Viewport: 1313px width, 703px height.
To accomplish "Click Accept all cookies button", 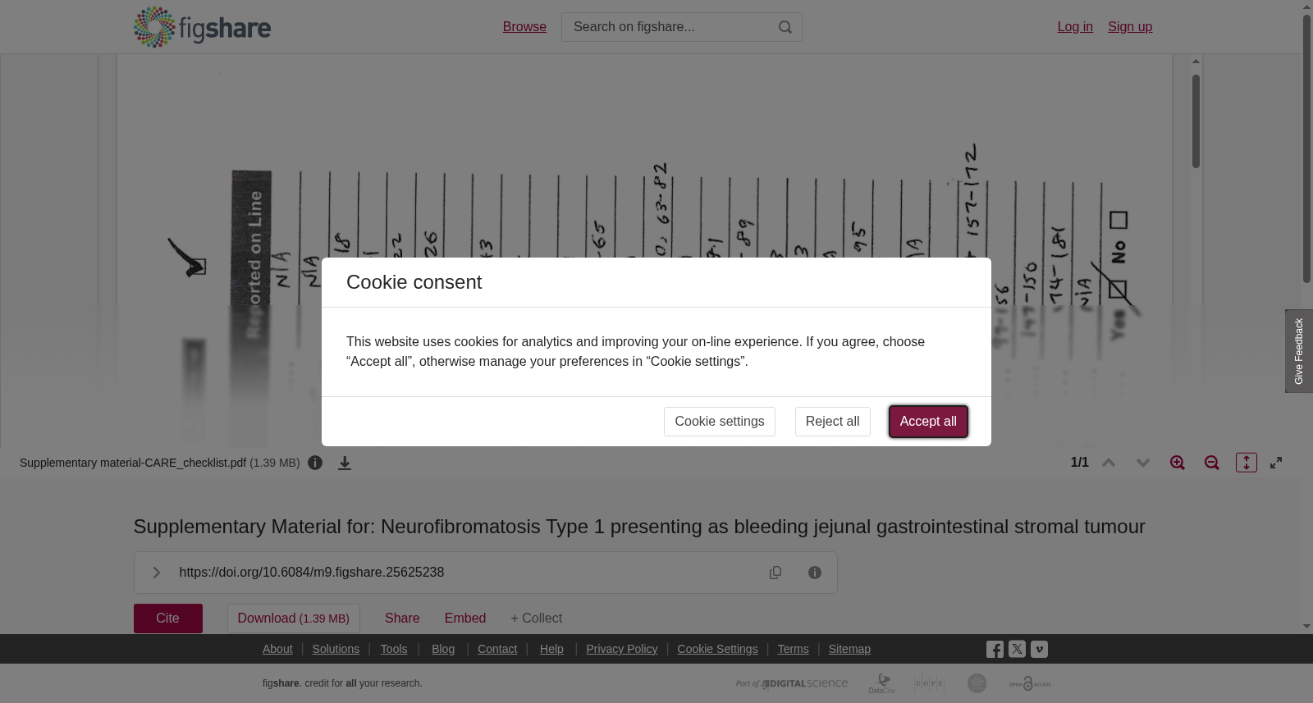I will click(x=928, y=422).
